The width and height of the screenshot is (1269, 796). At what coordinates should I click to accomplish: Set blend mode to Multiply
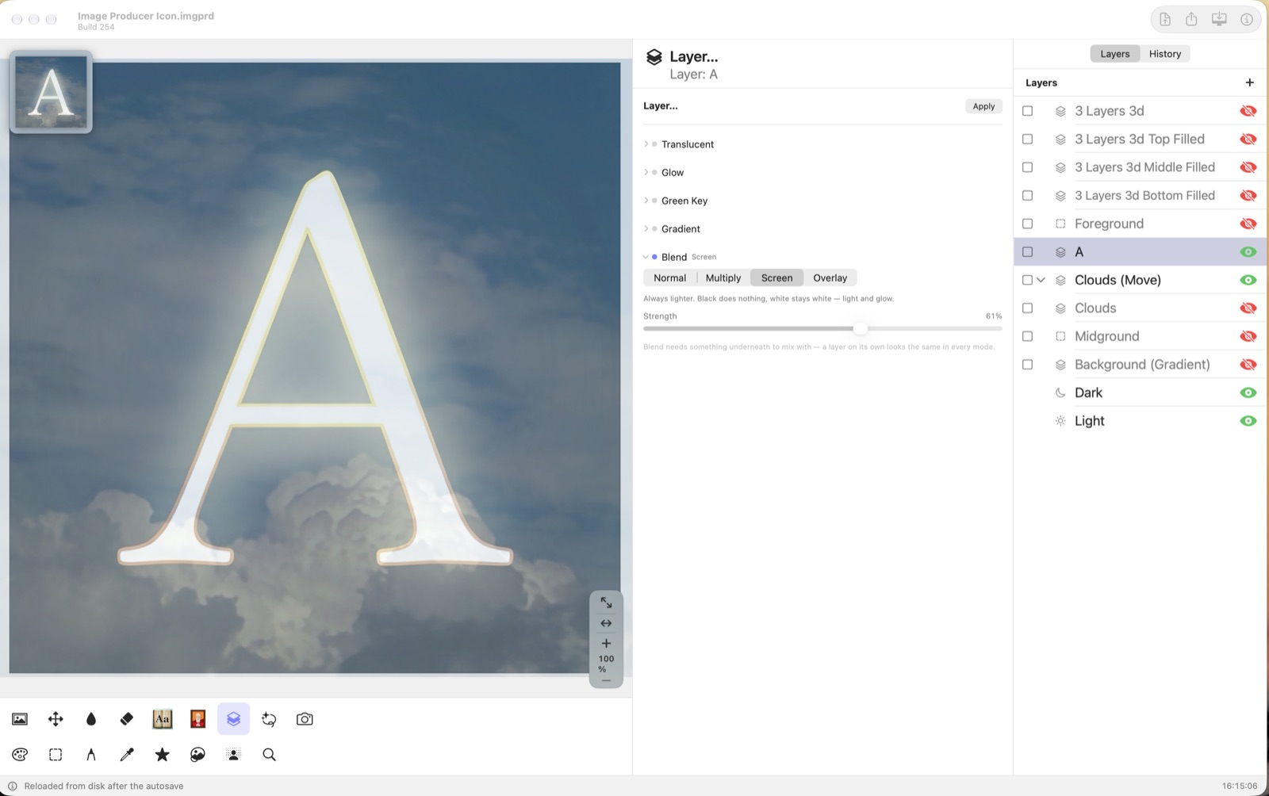tap(723, 278)
